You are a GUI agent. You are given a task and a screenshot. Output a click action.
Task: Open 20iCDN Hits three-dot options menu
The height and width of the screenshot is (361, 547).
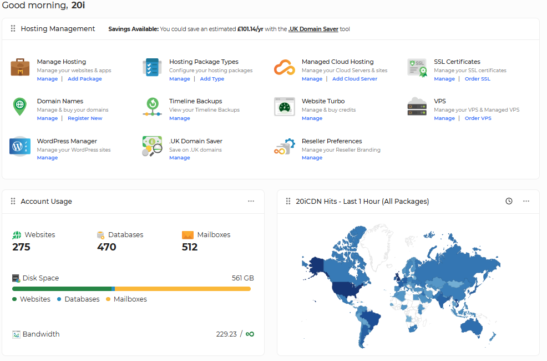tap(526, 201)
